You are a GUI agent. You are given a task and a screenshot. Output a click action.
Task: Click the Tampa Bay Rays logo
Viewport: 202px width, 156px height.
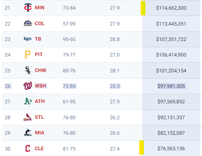point(28,39)
